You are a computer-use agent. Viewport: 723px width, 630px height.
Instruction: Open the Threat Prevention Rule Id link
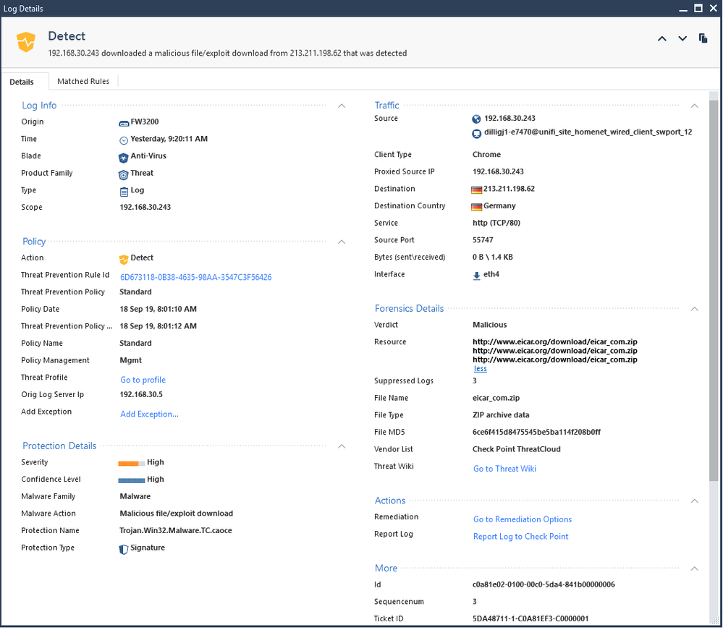(x=195, y=277)
